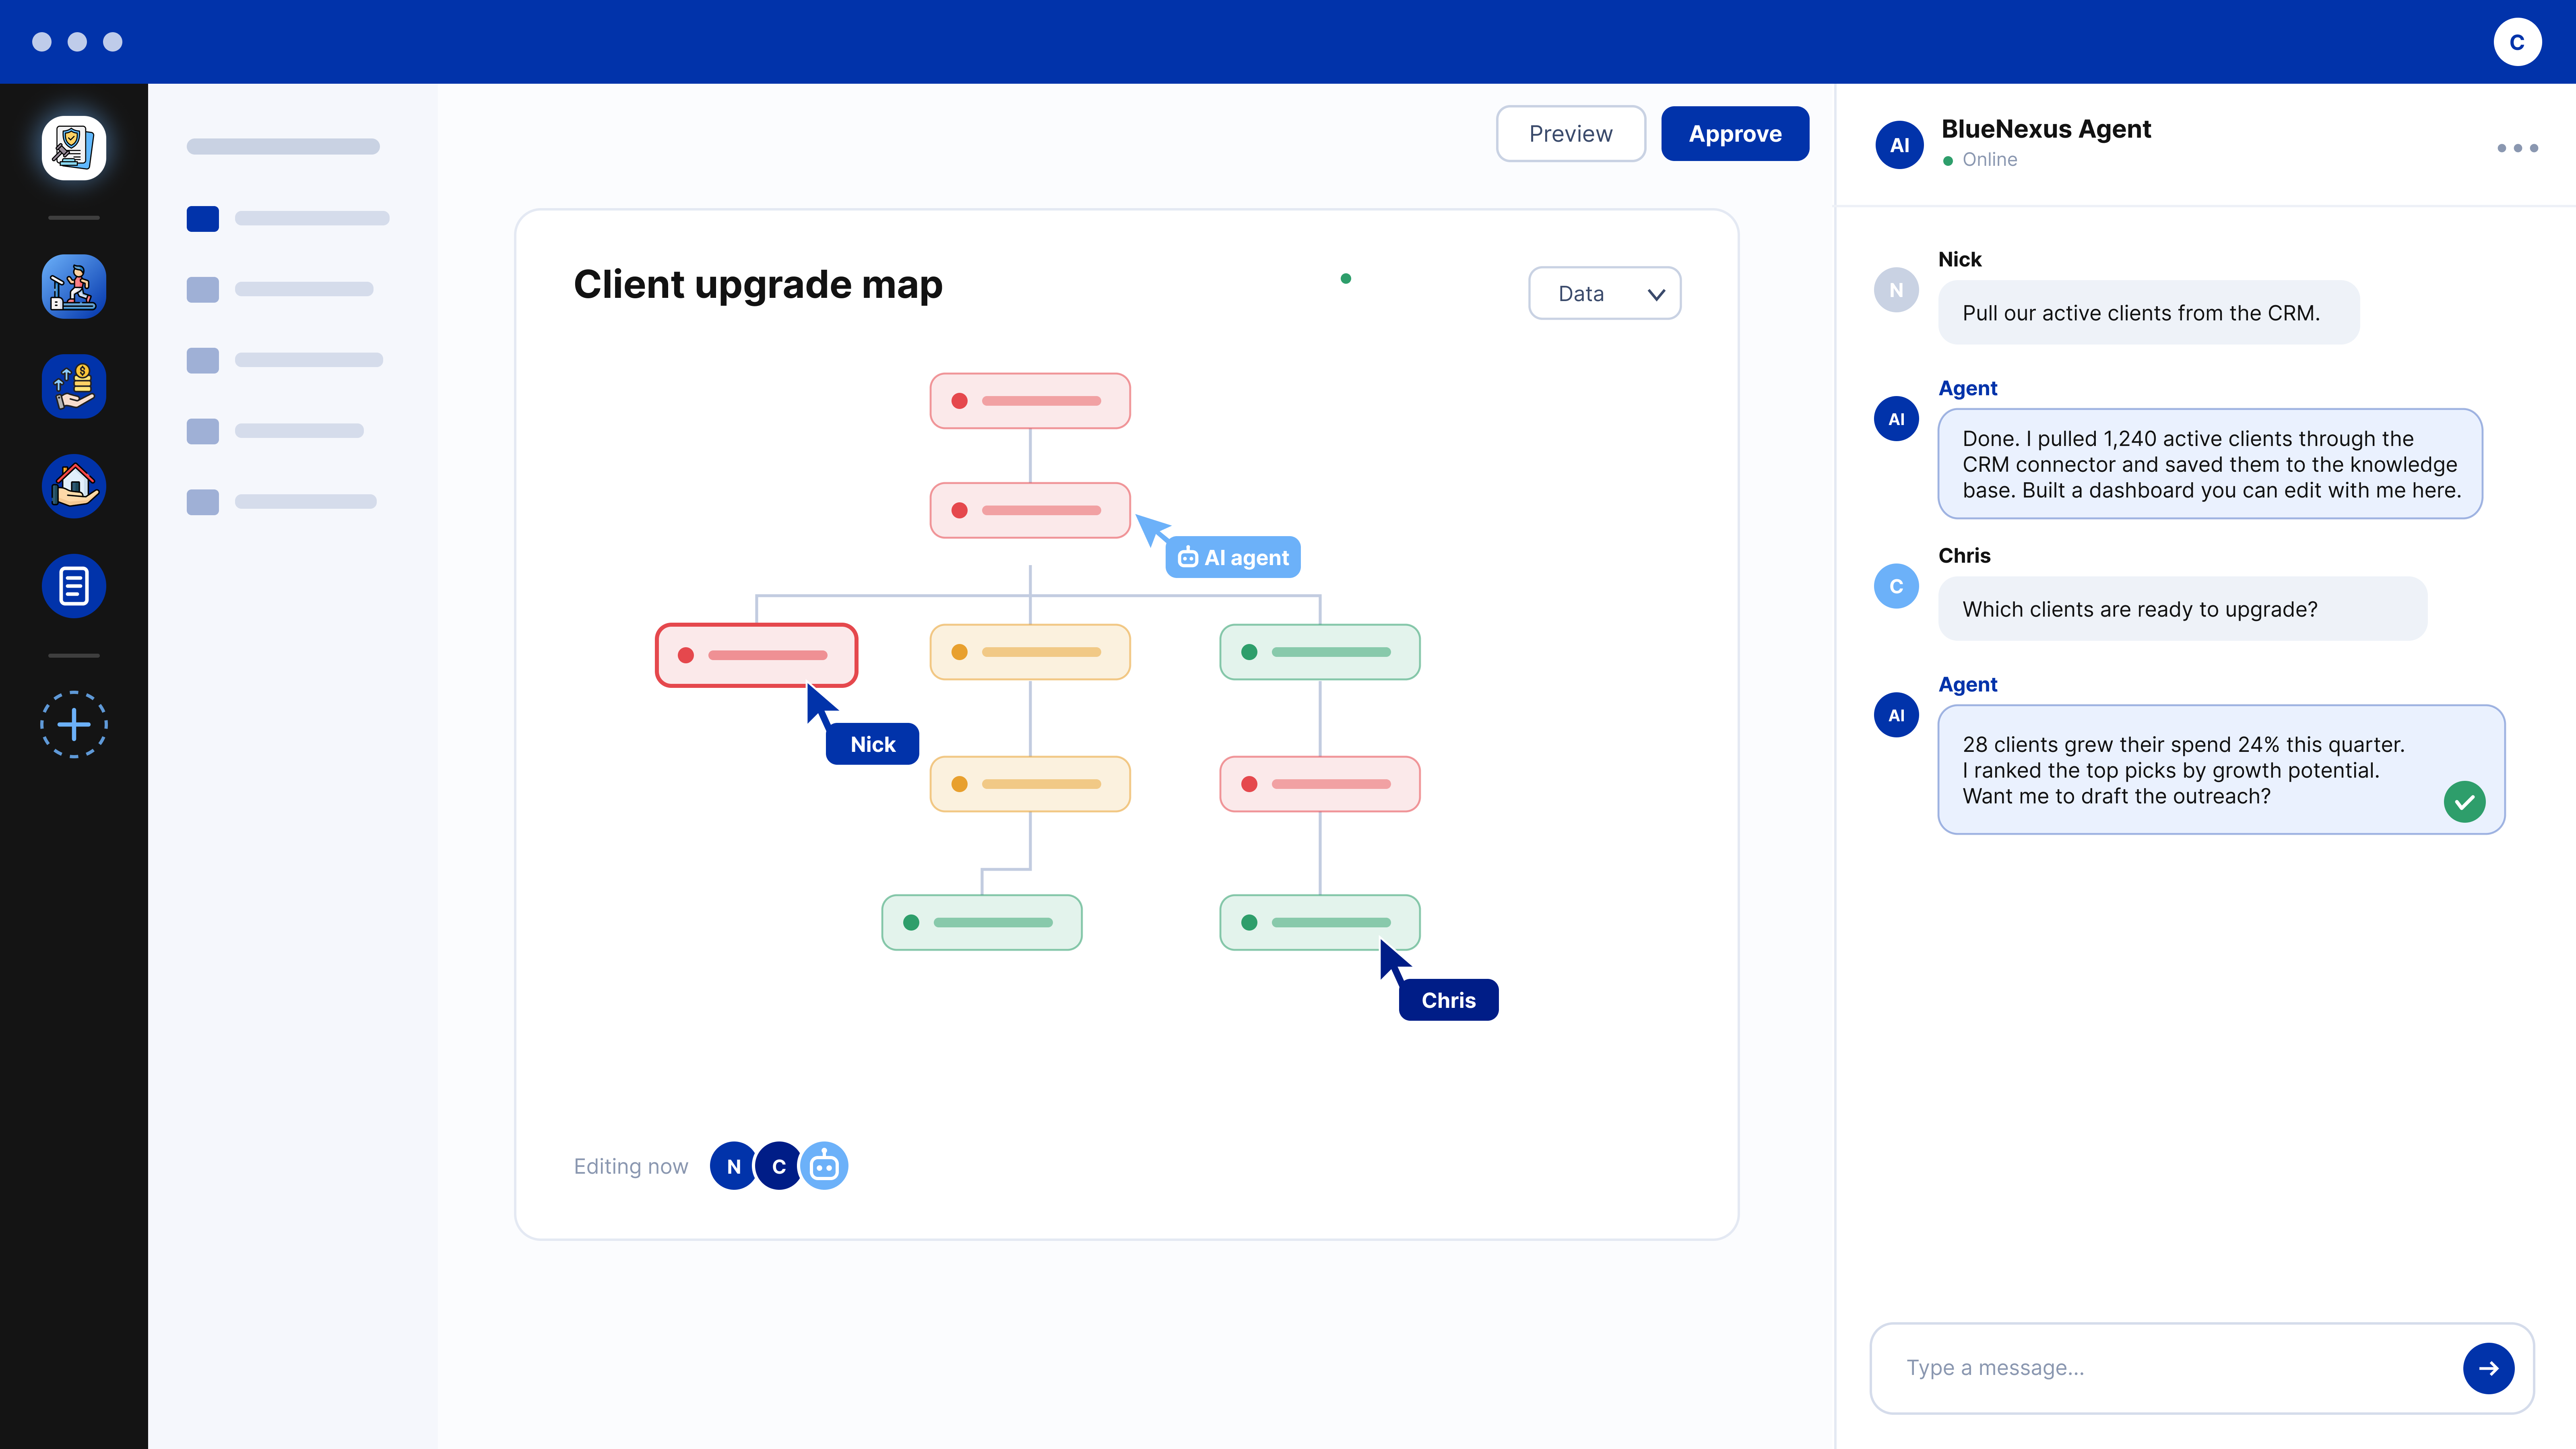Select the red node beside AI agent cursor
This screenshot has height=1449, width=2576.
pos(1030,510)
